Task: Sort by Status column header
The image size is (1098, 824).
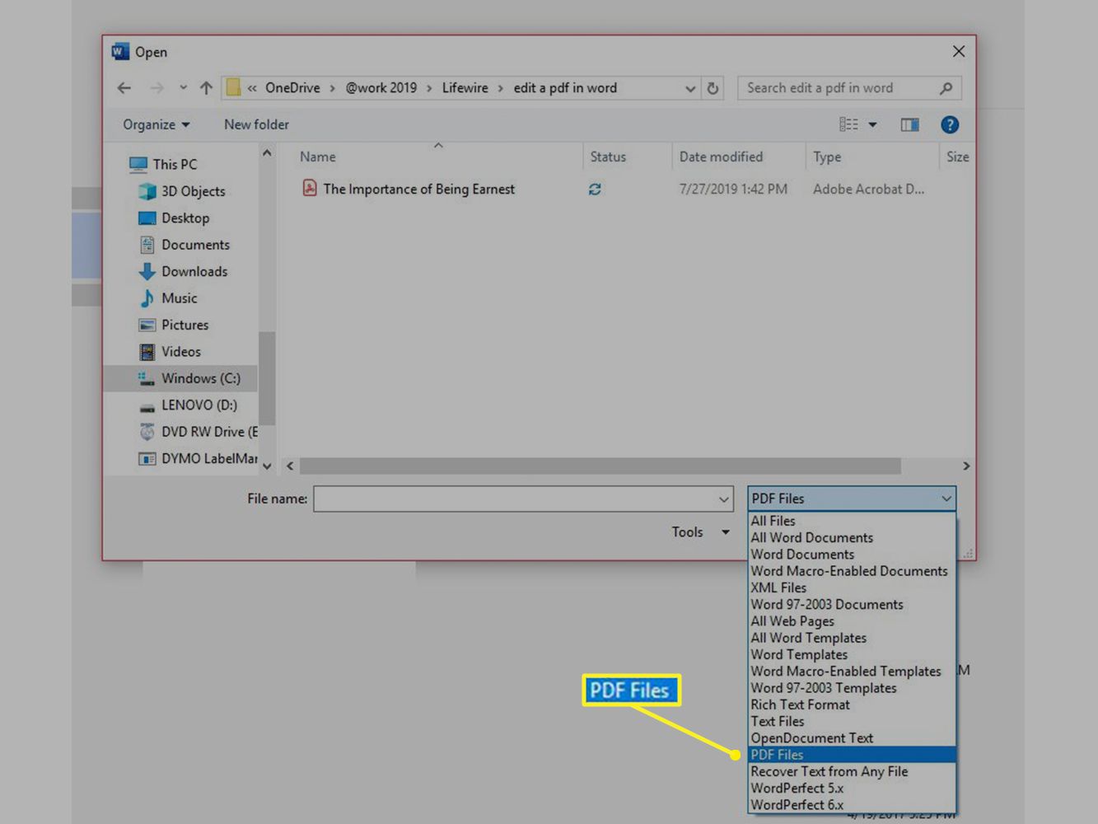Action: click(x=608, y=157)
